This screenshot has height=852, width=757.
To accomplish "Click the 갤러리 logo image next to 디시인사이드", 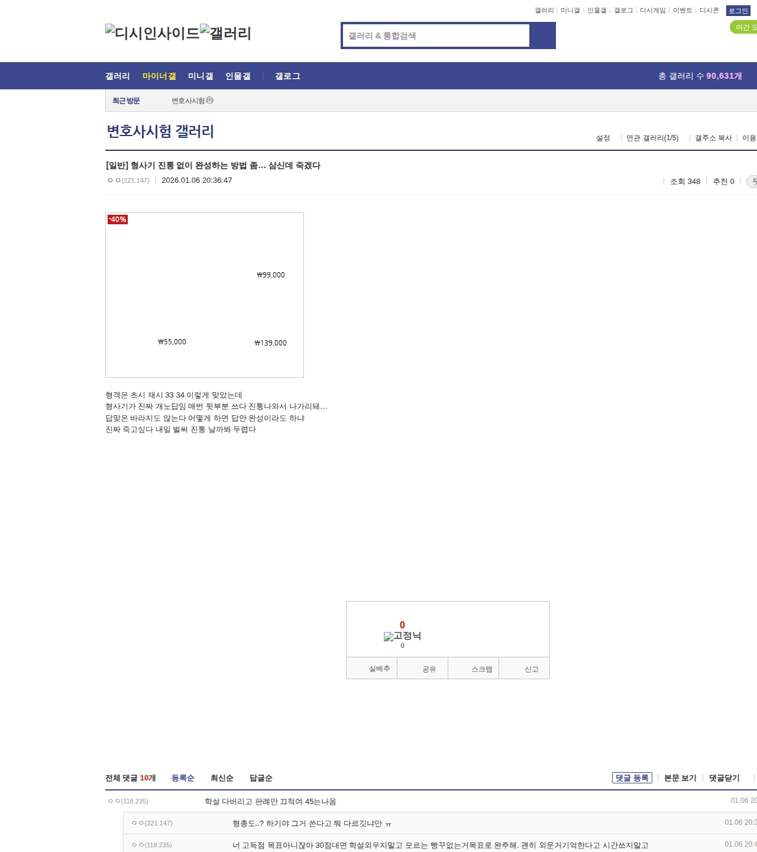I will [226, 33].
